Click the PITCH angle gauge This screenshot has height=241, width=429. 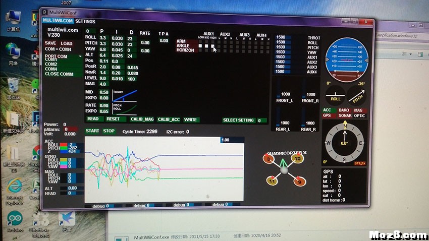coord(357,95)
